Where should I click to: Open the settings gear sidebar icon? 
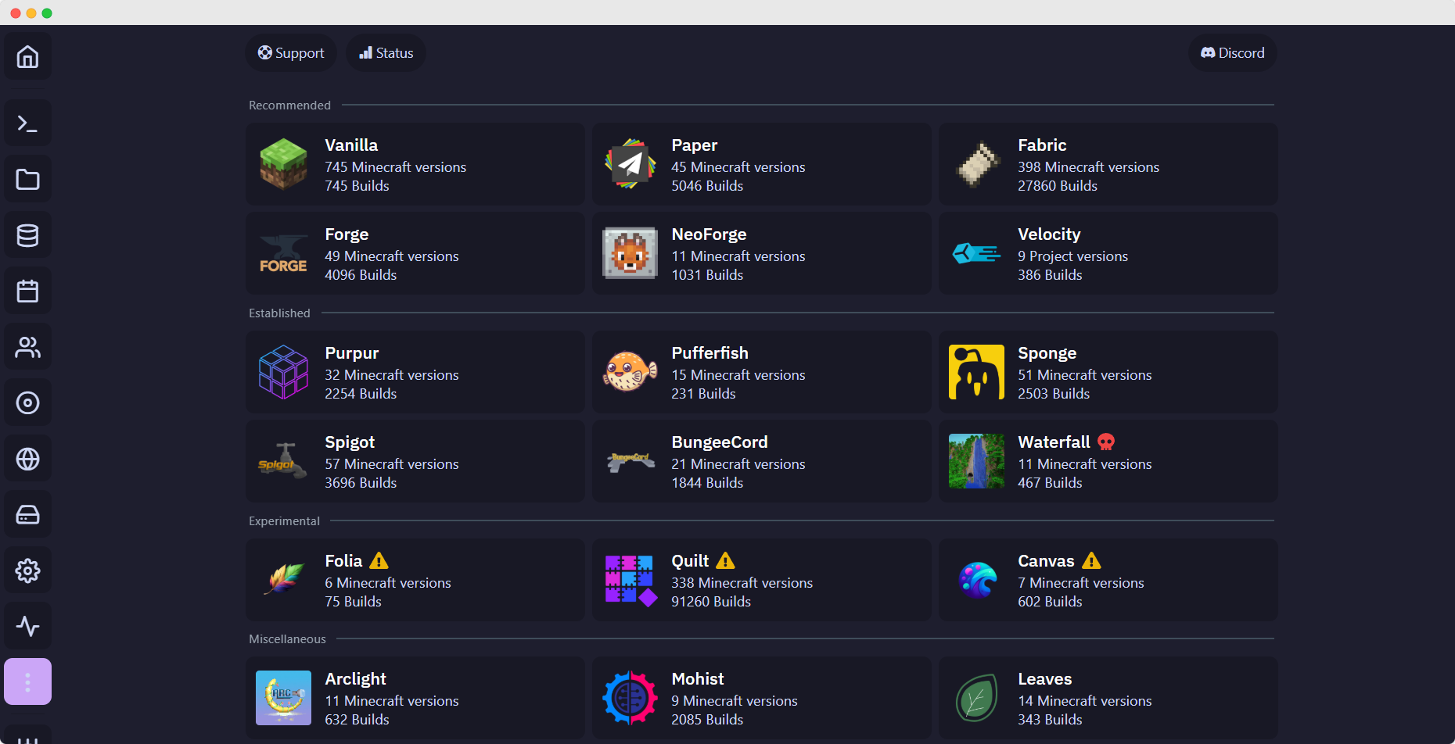[x=28, y=571]
